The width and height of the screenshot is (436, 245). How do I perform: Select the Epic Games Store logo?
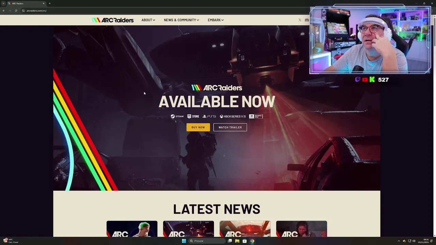[193, 116]
